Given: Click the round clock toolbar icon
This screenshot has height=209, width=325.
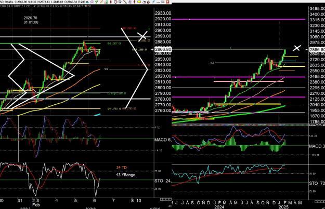Looking at the screenshot, I should pyautogui.click(x=115, y=2).
